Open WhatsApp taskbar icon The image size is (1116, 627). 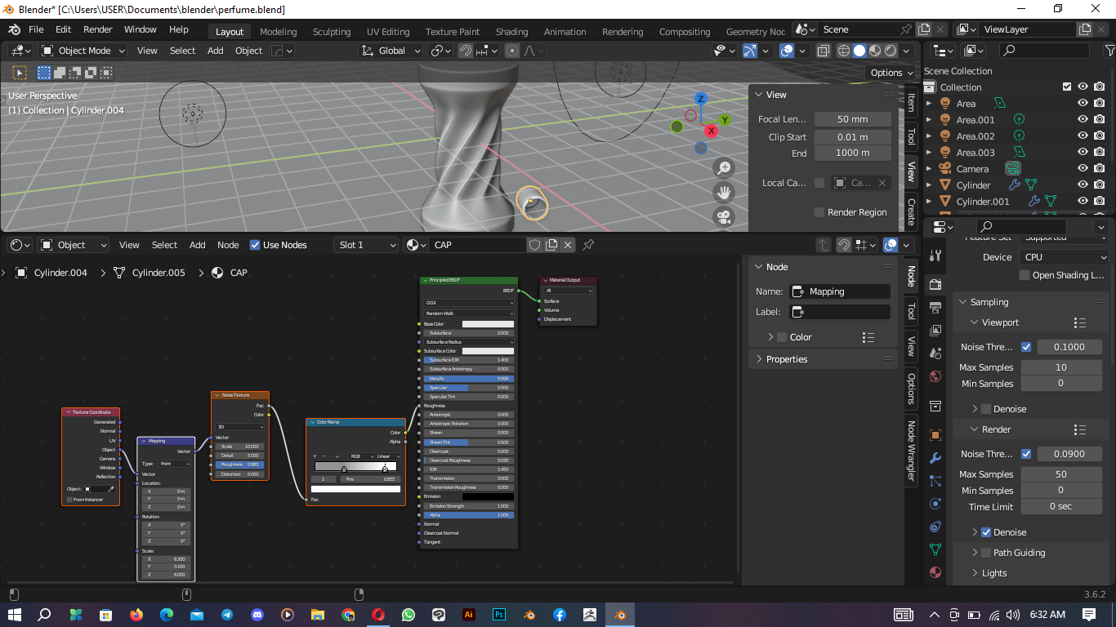coord(408,615)
